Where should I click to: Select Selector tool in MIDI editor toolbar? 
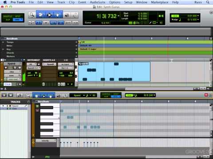(44, 96)
